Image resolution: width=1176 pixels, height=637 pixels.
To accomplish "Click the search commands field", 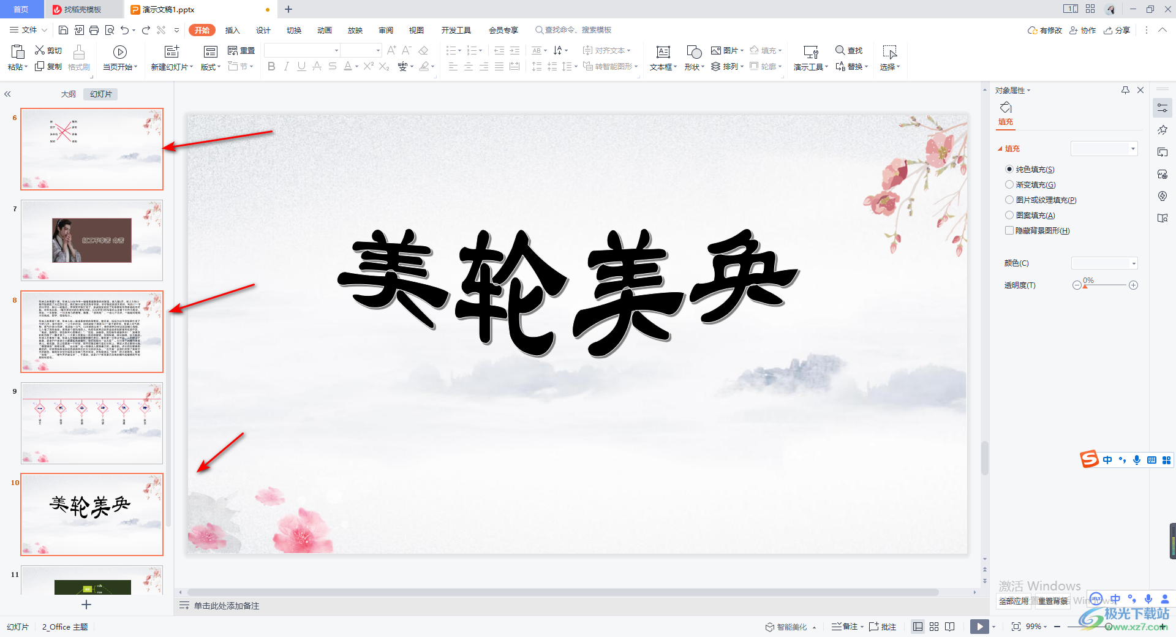I will coord(574,30).
